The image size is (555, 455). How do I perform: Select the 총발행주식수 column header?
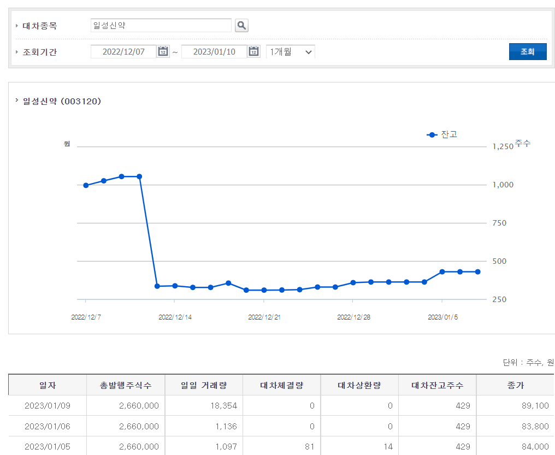tap(126, 385)
